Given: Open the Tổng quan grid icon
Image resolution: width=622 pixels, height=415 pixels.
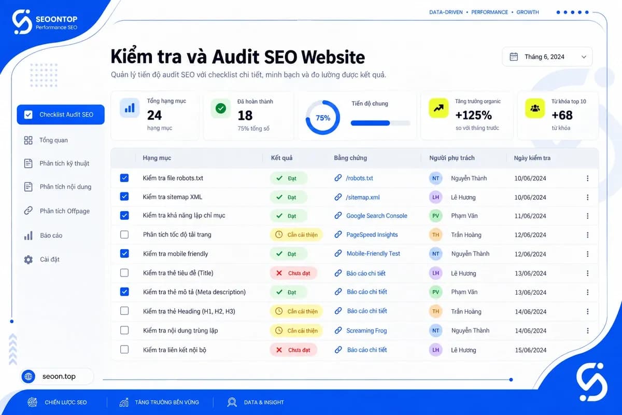Looking at the screenshot, I should (x=29, y=140).
